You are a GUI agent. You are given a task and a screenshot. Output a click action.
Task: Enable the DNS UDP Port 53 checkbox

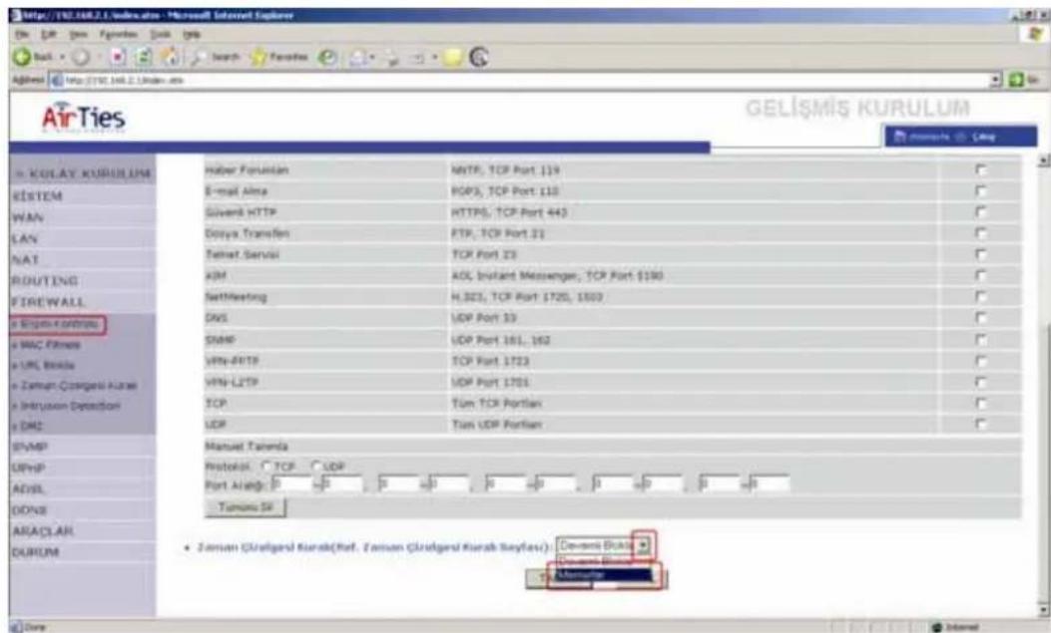click(x=980, y=318)
